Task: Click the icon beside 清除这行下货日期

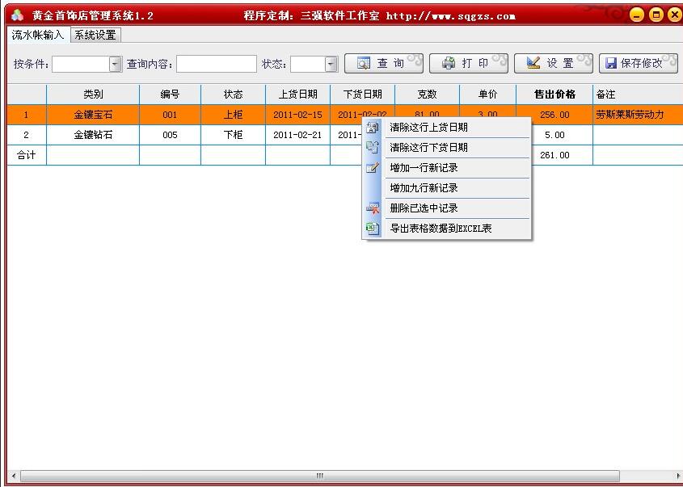Action: pyautogui.click(x=373, y=148)
